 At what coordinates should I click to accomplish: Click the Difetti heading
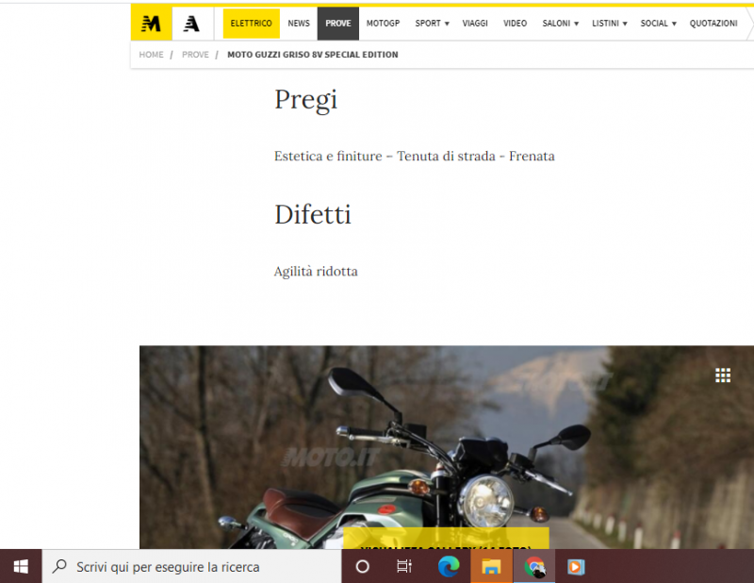pyautogui.click(x=313, y=214)
